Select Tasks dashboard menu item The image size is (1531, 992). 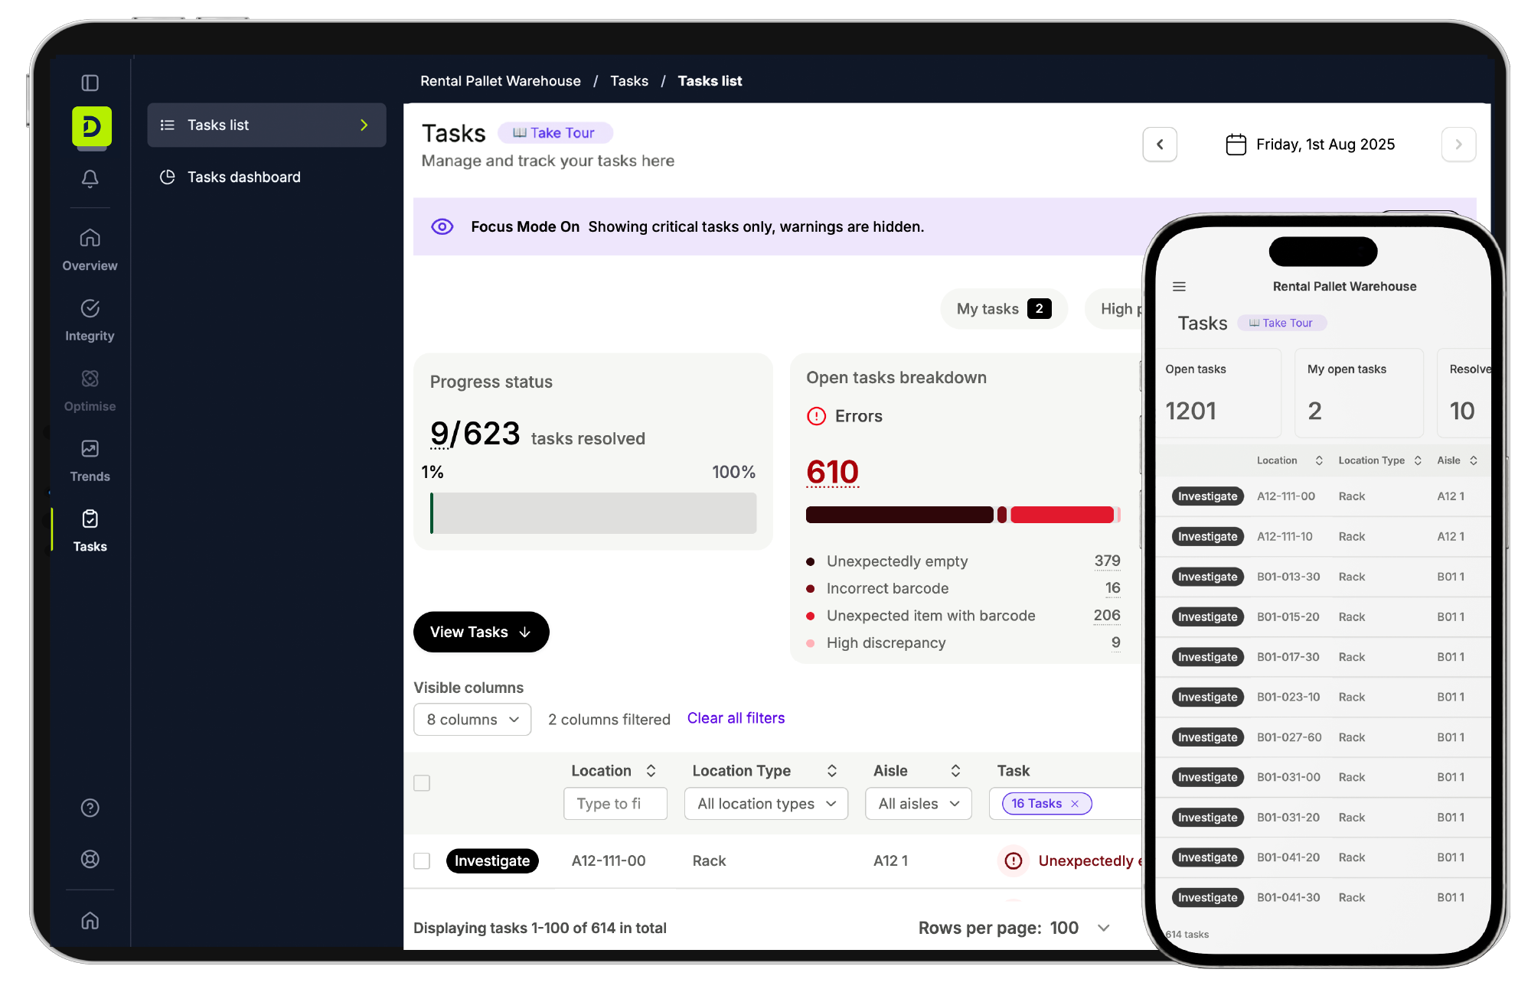tap(243, 177)
